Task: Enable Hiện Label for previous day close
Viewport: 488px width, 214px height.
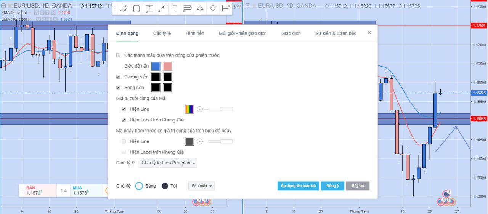Action: [124, 152]
